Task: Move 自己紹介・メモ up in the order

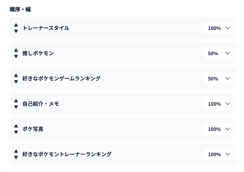Action: [16, 100]
